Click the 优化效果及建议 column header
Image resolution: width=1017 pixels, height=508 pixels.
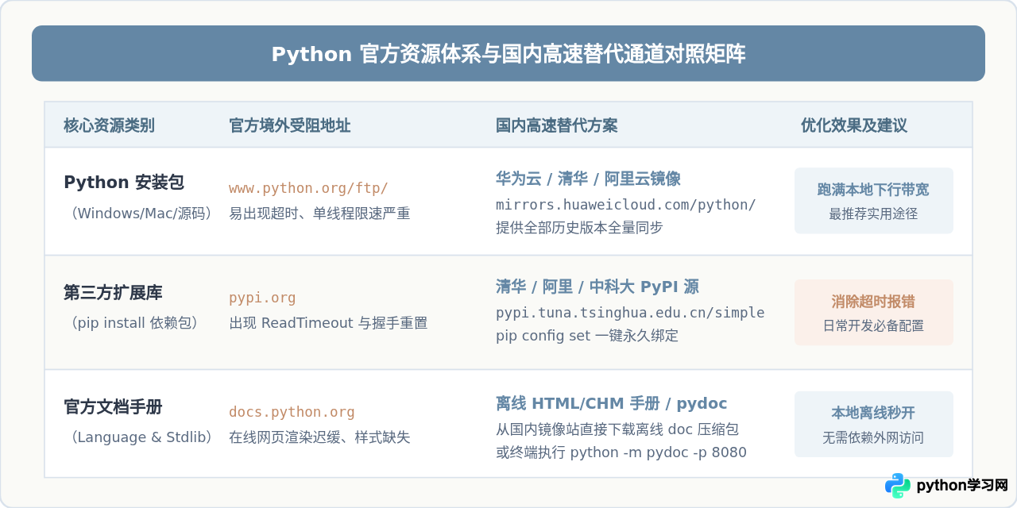pyautogui.click(x=854, y=125)
